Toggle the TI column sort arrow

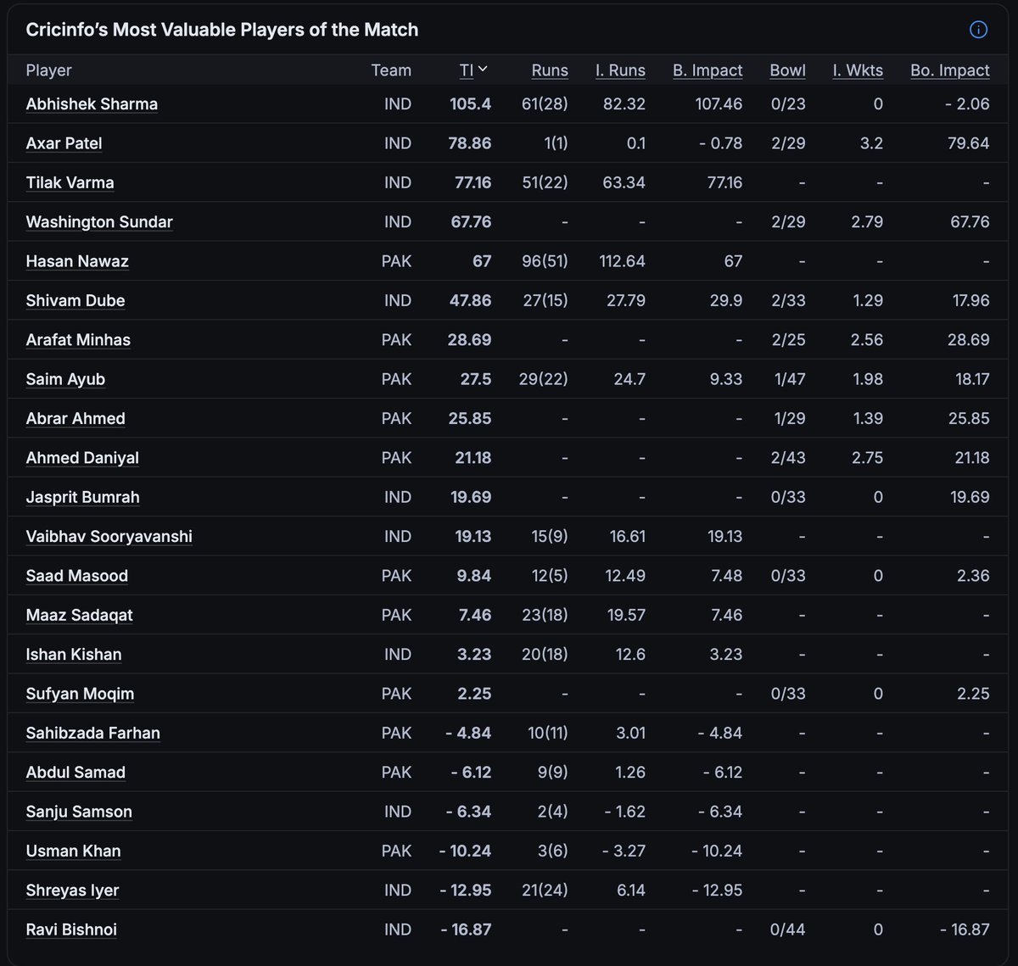point(483,70)
